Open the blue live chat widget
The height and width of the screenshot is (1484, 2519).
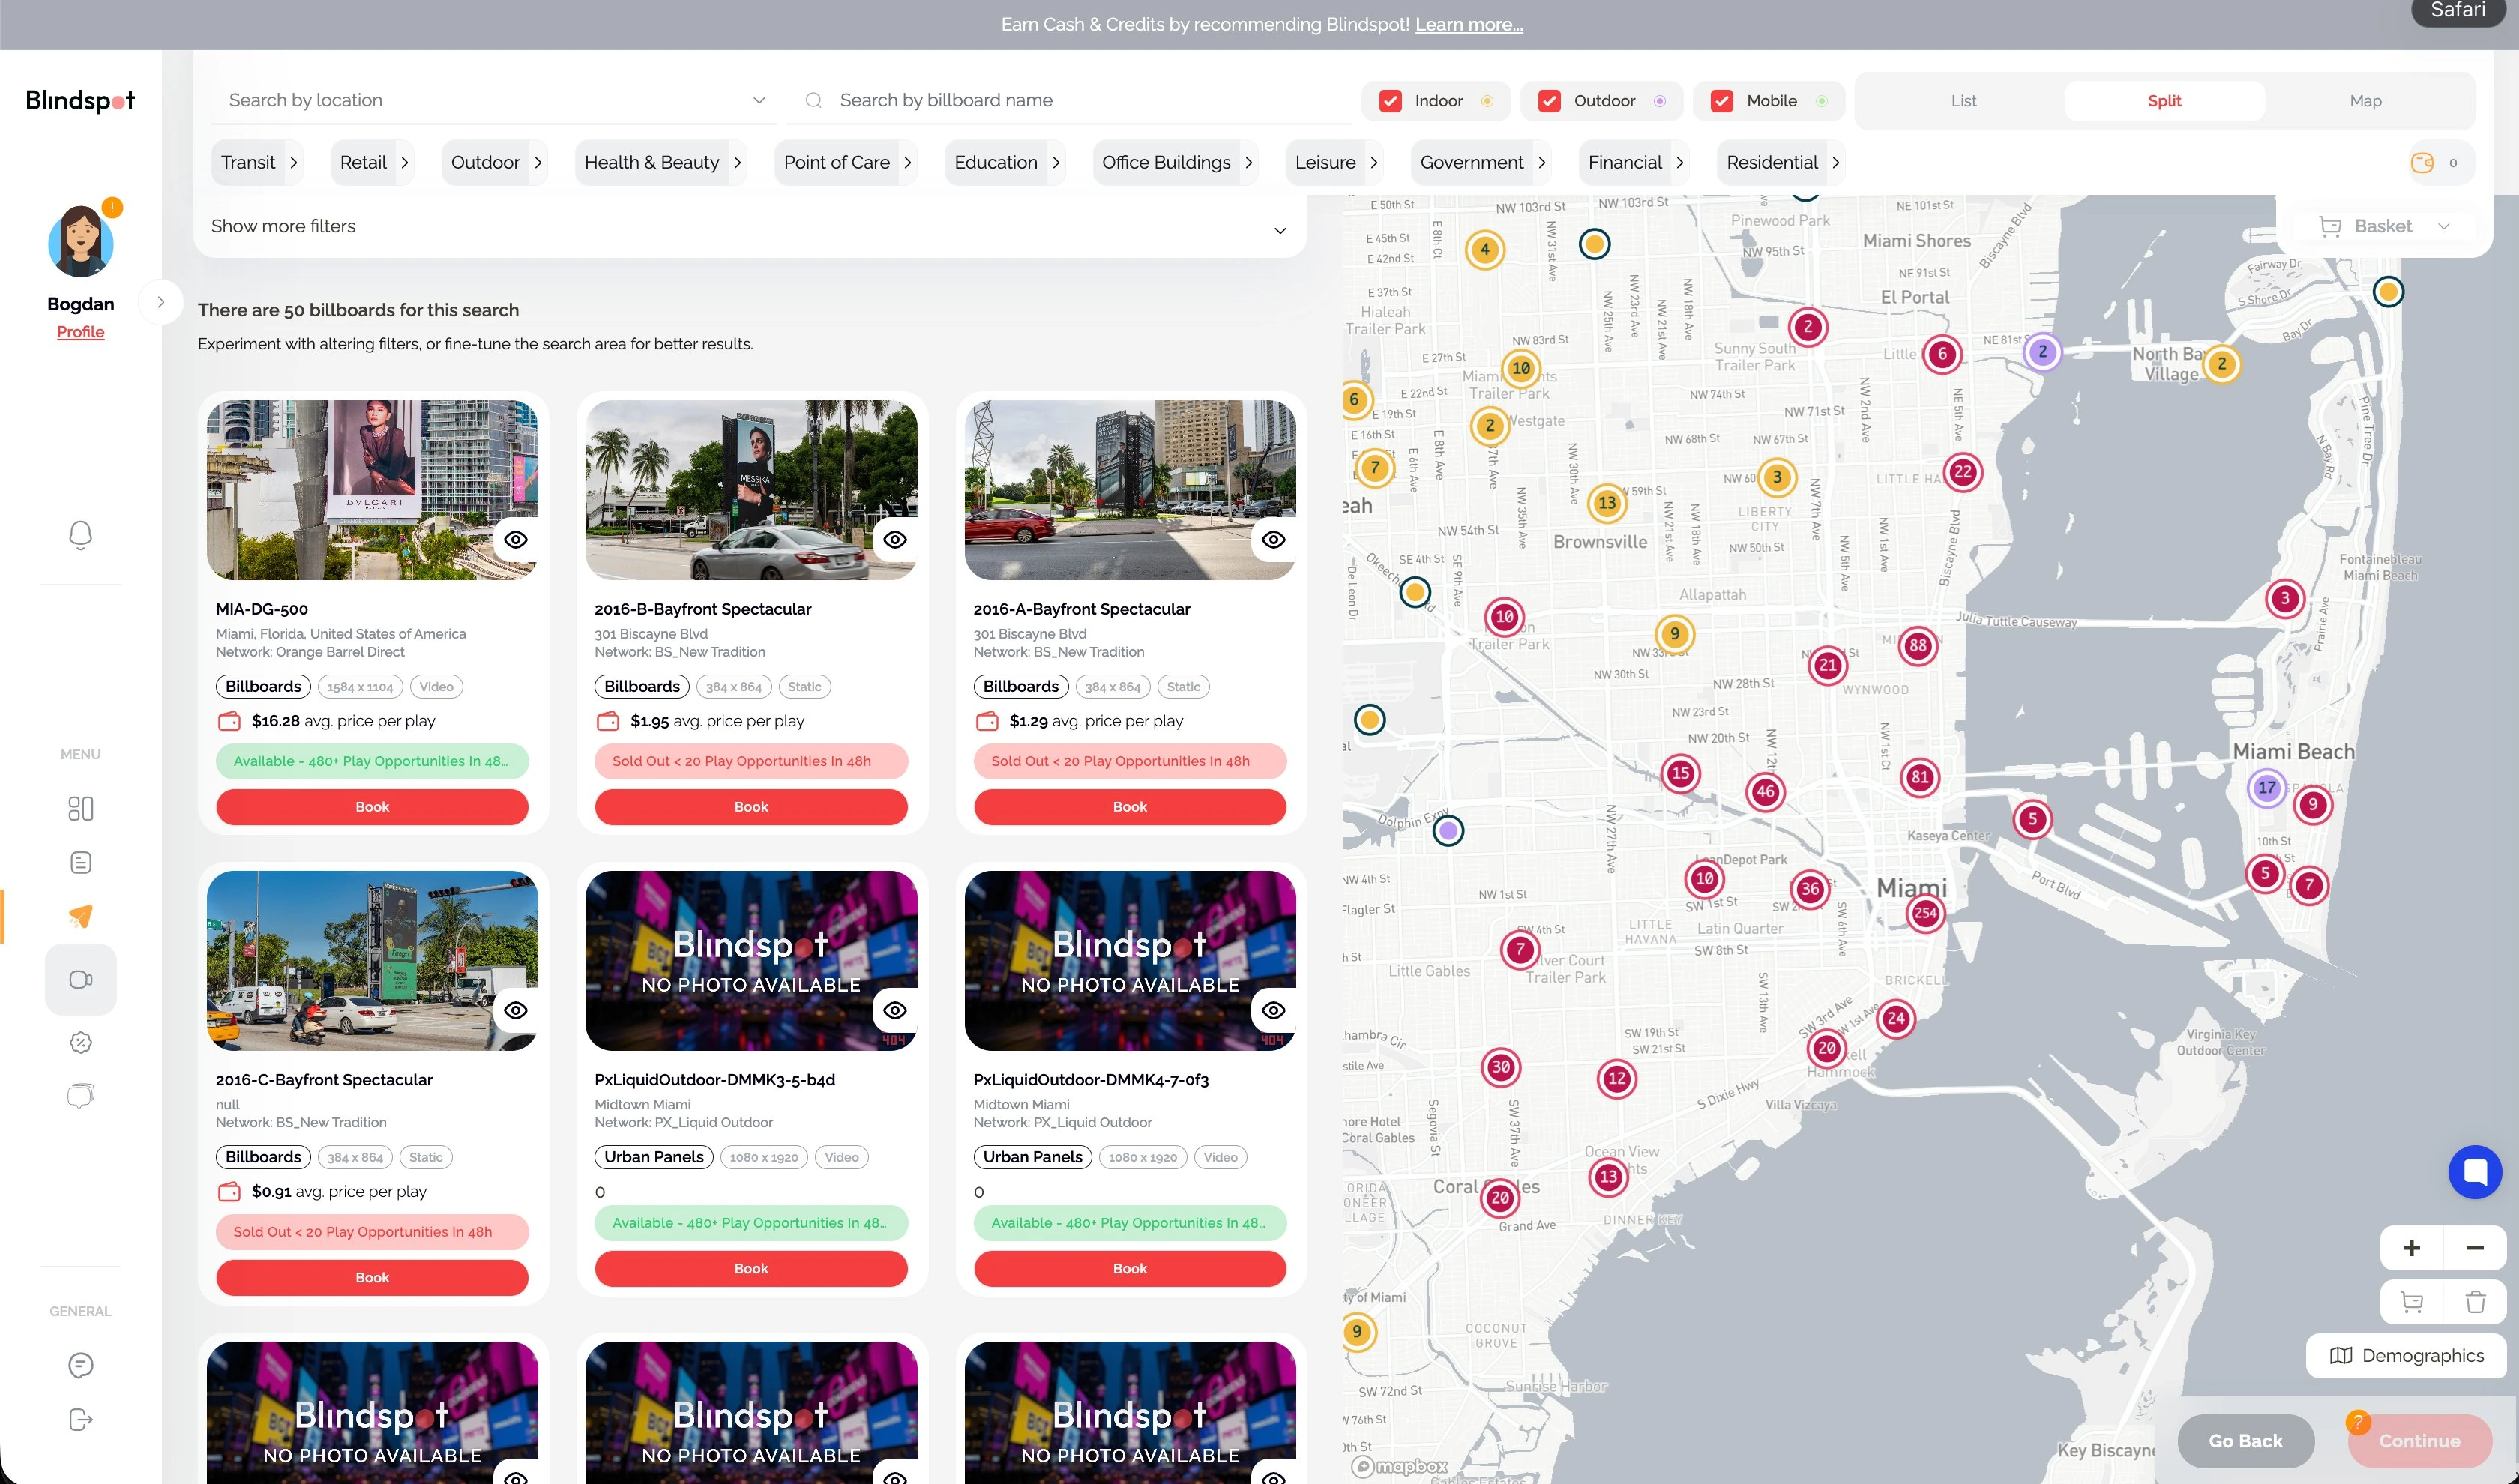[2475, 1171]
